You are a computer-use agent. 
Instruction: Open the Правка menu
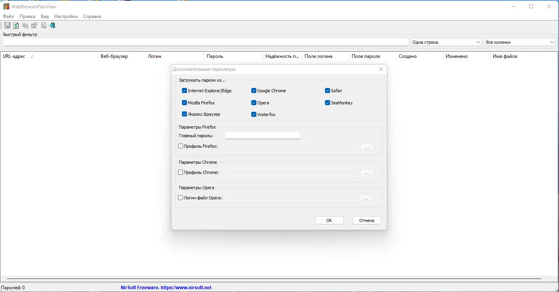27,16
